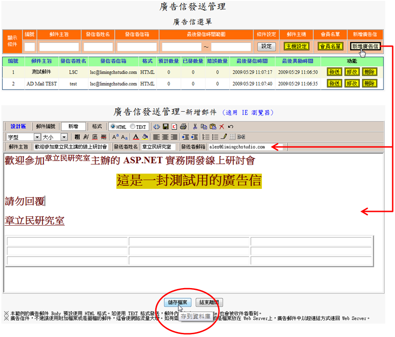
Task: Align text right in the editor
Action: pyautogui.click(x=174, y=137)
